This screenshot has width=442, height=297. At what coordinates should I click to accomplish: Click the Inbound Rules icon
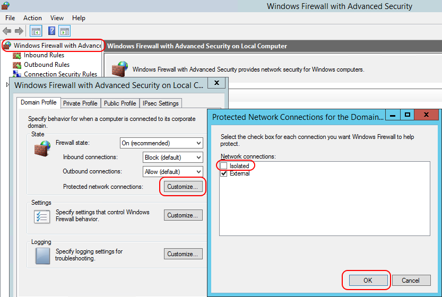pos(17,56)
